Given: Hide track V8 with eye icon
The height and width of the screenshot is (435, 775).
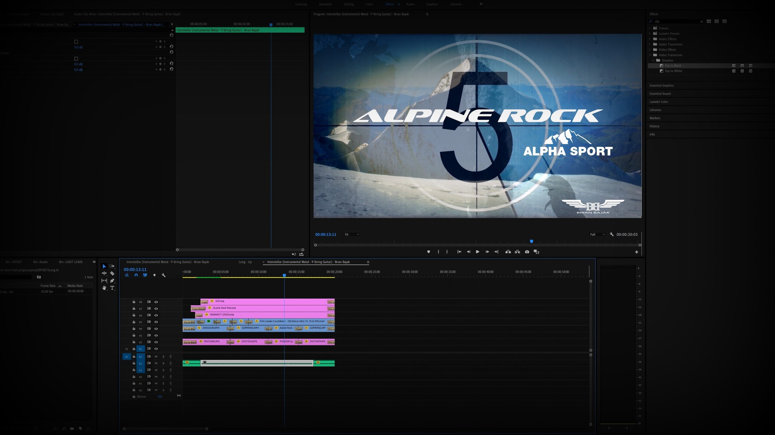Looking at the screenshot, I should [156, 302].
